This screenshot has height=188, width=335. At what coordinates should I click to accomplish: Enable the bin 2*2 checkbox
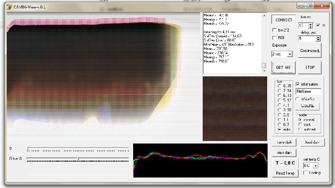pyautogui.click(x=274, y=30)
